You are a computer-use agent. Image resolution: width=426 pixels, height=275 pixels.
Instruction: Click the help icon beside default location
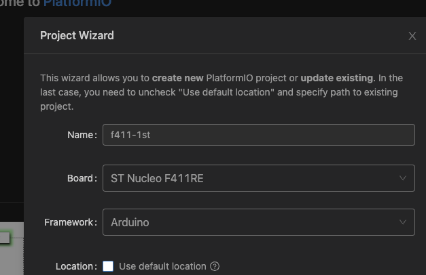point(215,266)
